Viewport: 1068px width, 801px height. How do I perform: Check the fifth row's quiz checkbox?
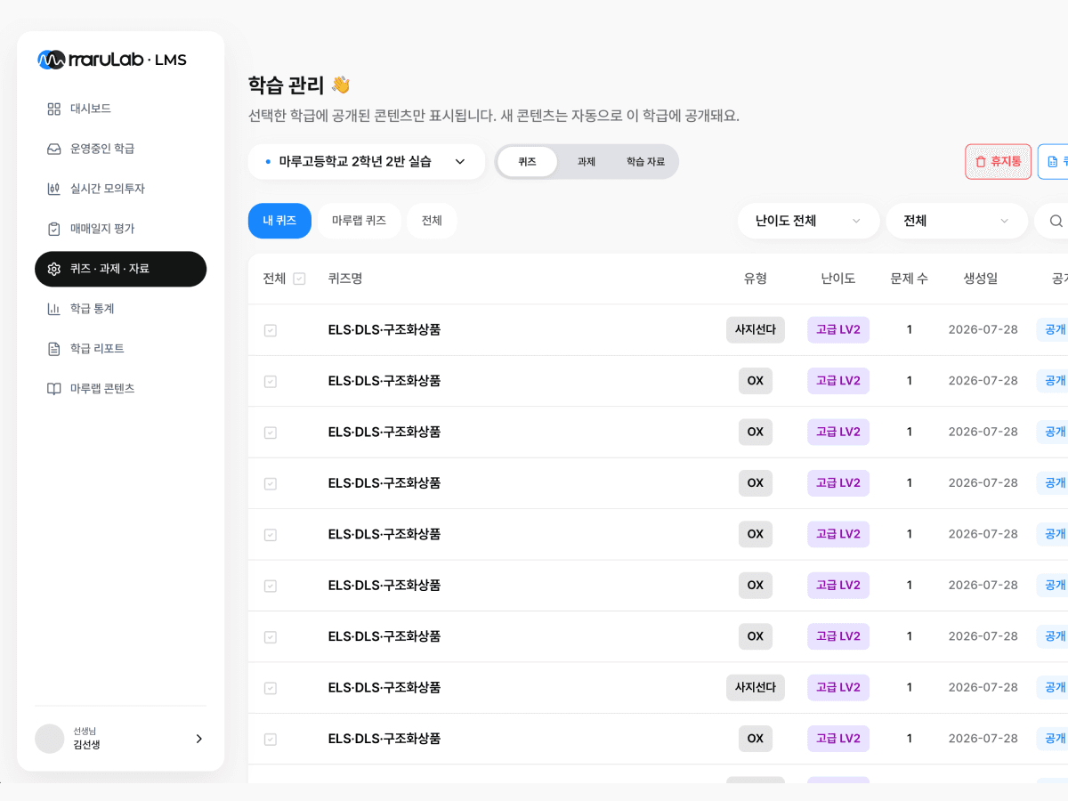coord(271,535)
